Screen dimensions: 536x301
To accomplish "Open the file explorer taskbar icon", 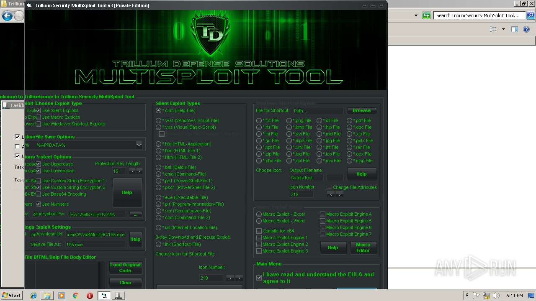I will pos(47,296).
